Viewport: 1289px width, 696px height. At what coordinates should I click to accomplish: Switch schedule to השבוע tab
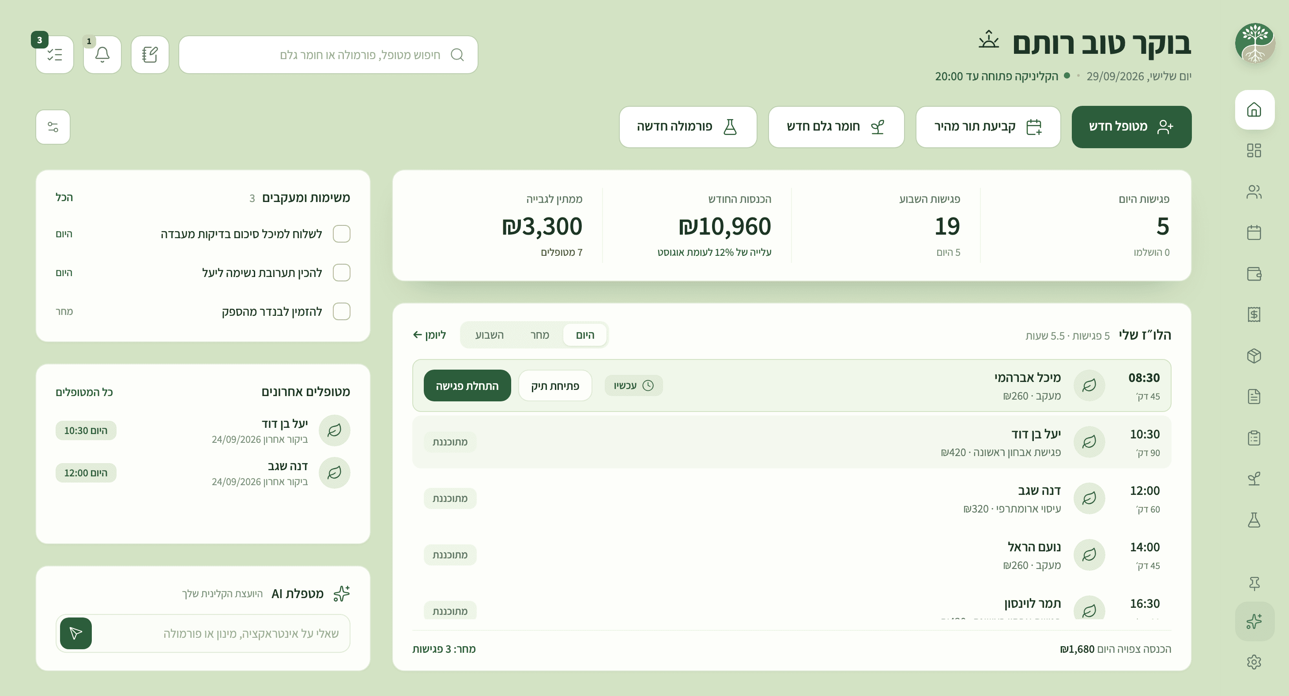[490, 334]
